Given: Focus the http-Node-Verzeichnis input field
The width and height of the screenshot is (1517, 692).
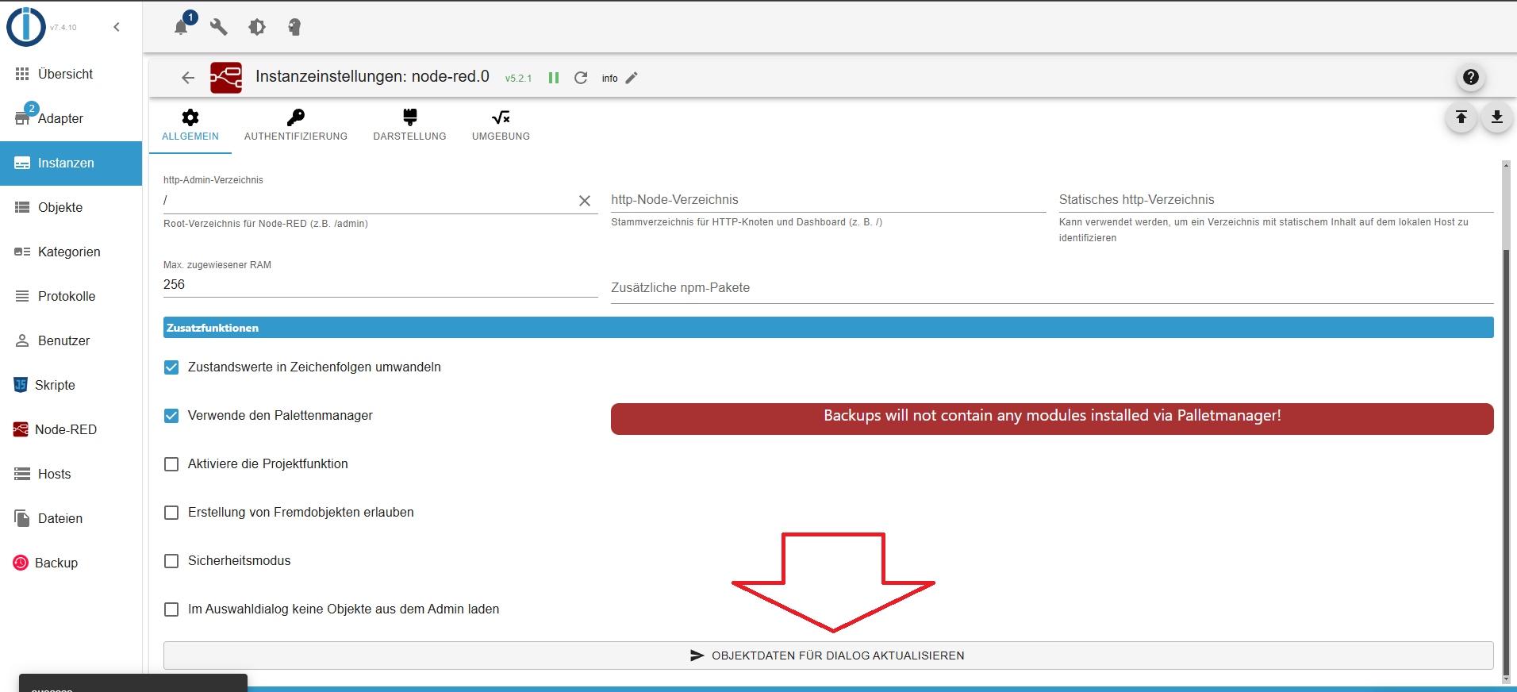Looking at the screenshot, I should [x=828, y=200].
